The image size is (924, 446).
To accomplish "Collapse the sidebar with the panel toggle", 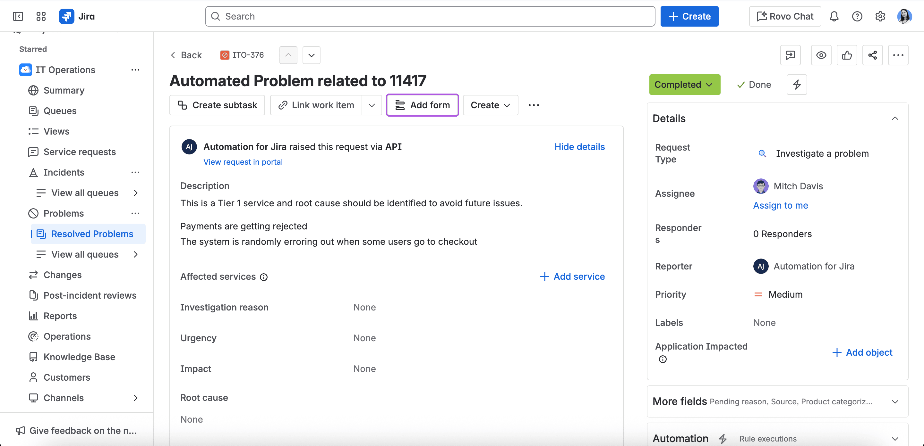I will point(18,16).
